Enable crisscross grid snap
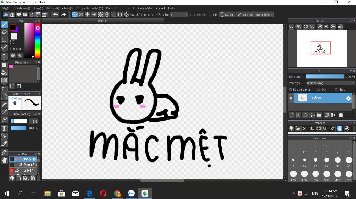 [x=87, y=15]
